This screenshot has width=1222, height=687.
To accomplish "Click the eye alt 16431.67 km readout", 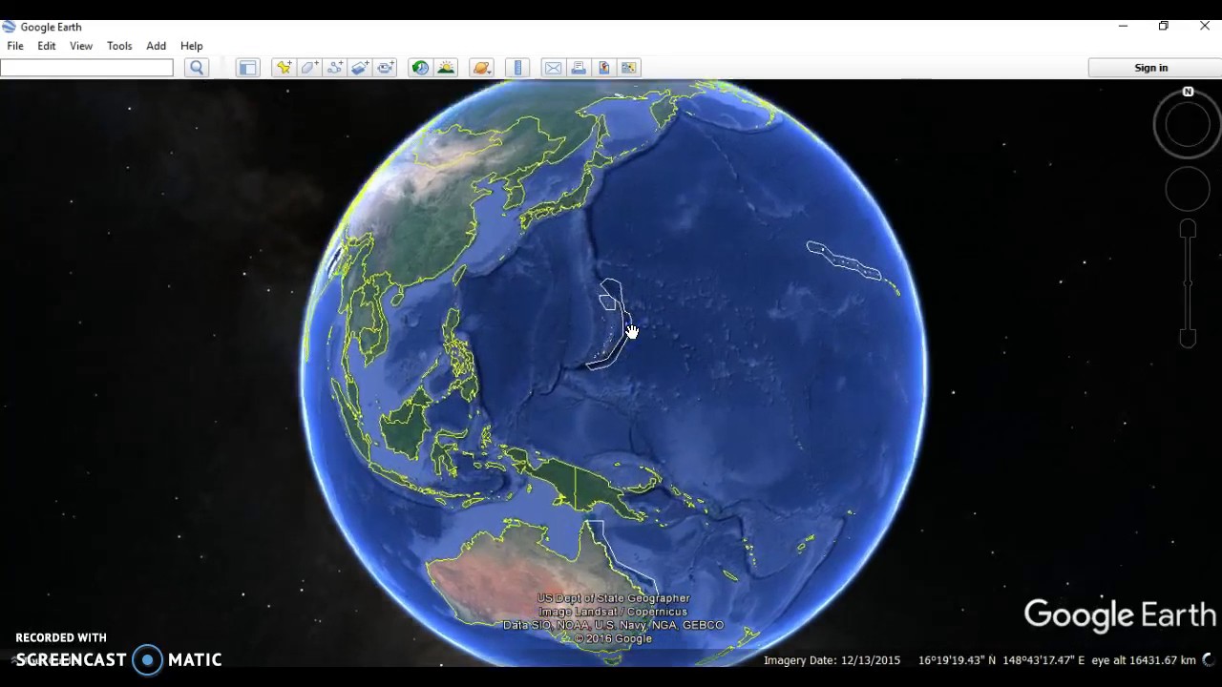I will 1144,660.
